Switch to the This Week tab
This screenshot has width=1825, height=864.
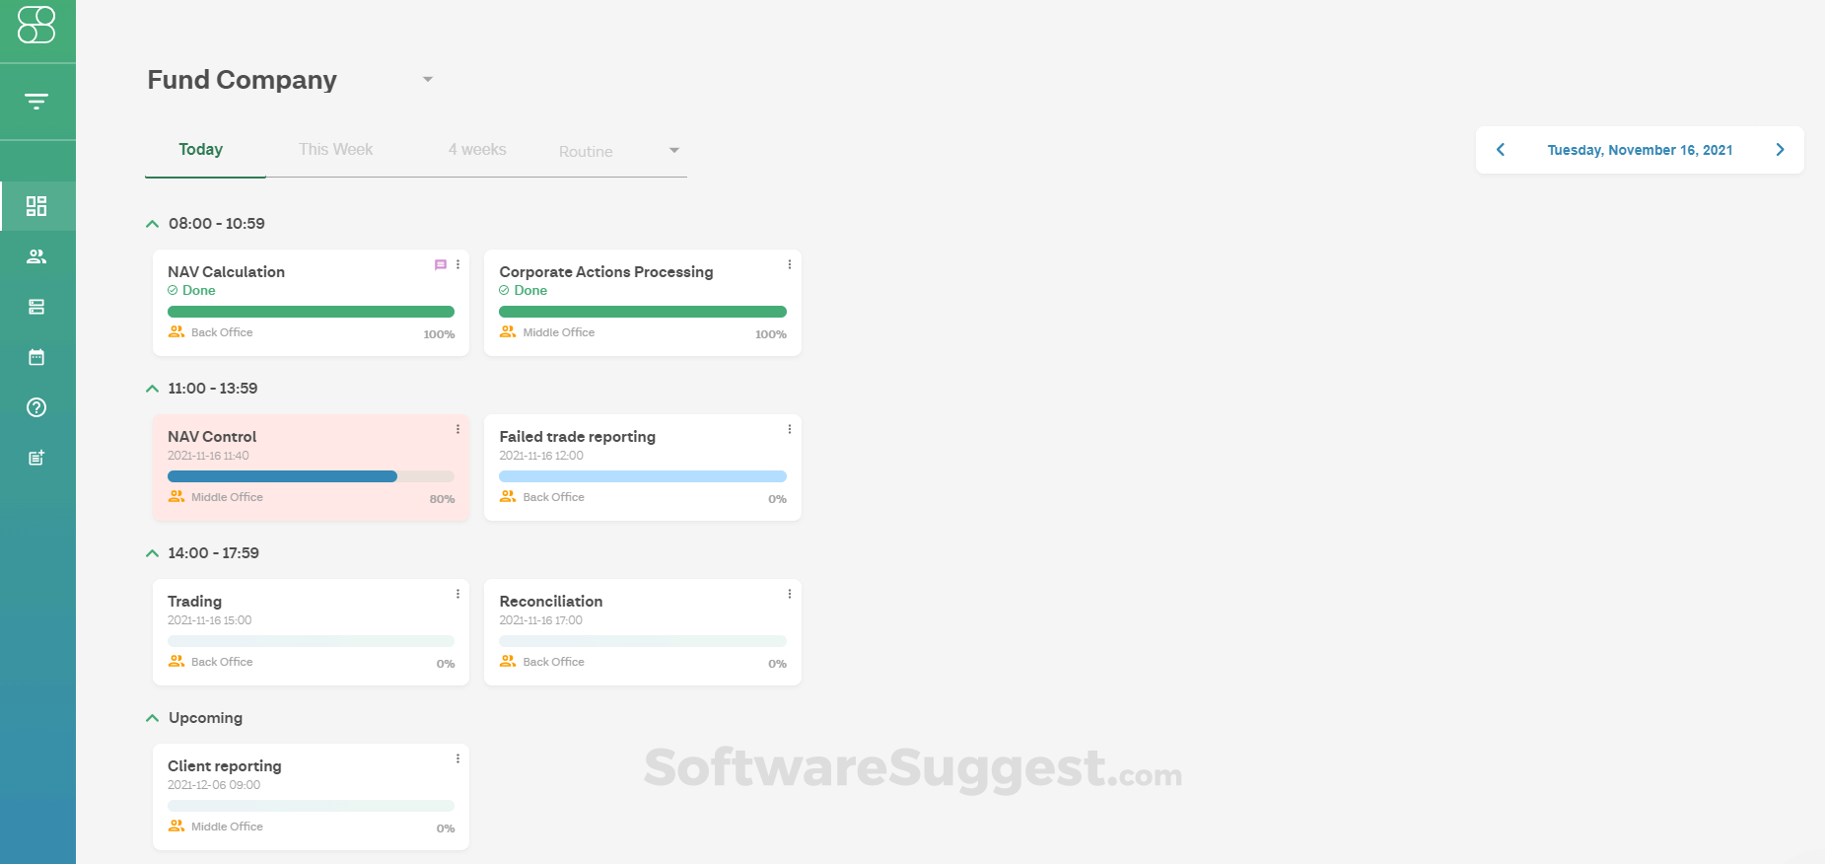click(335, 149)
